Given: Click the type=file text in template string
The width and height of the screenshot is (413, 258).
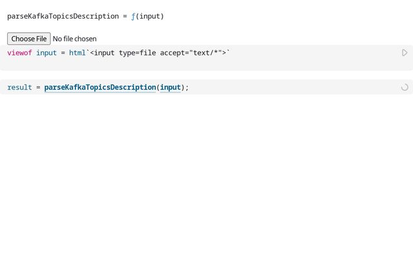Looking at the screenshot, I should [137, 53].
